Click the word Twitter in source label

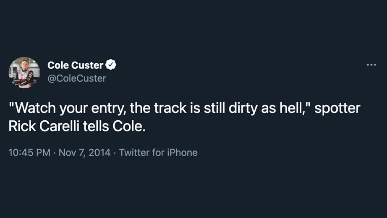click(134, 153)
